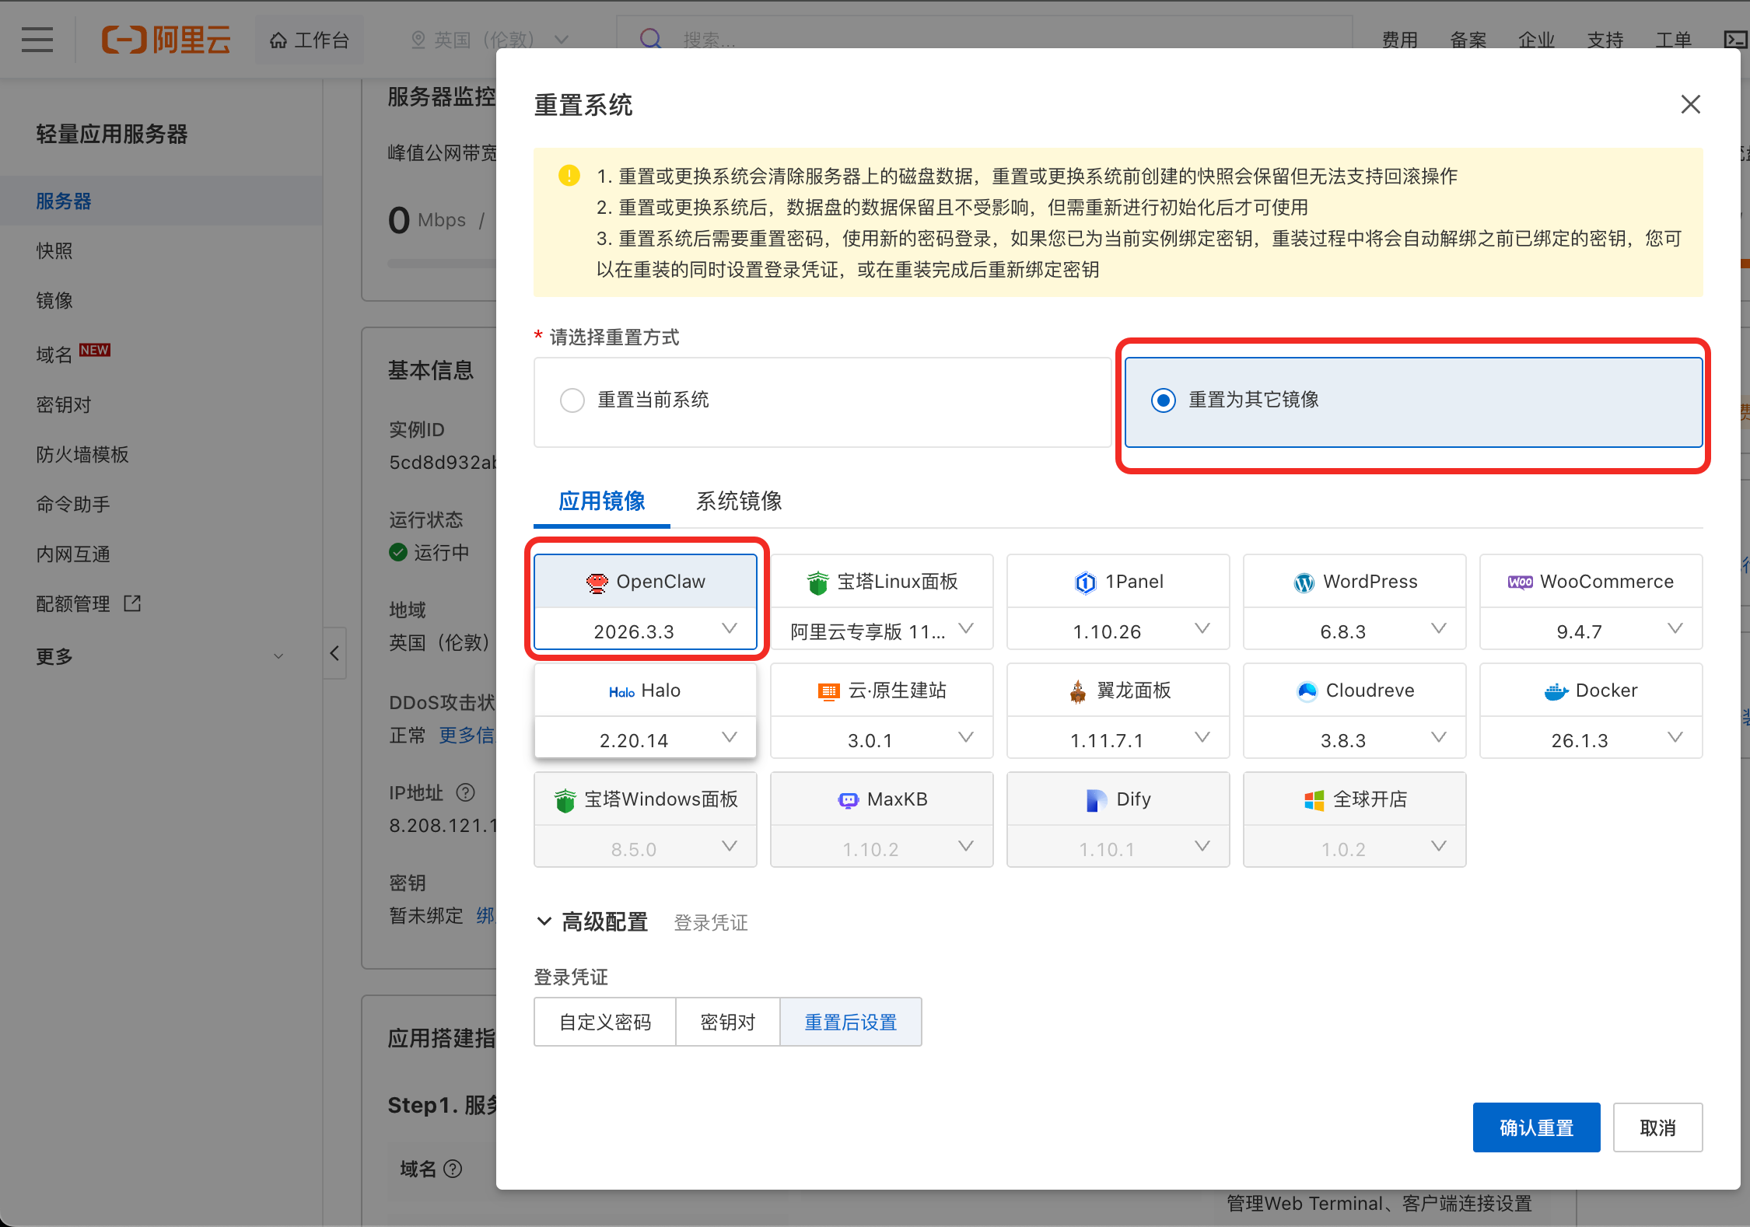Switch to 系统镜像 tab
The width and height of the screenshot is (1750, 1227).
[x=738, y=501]
